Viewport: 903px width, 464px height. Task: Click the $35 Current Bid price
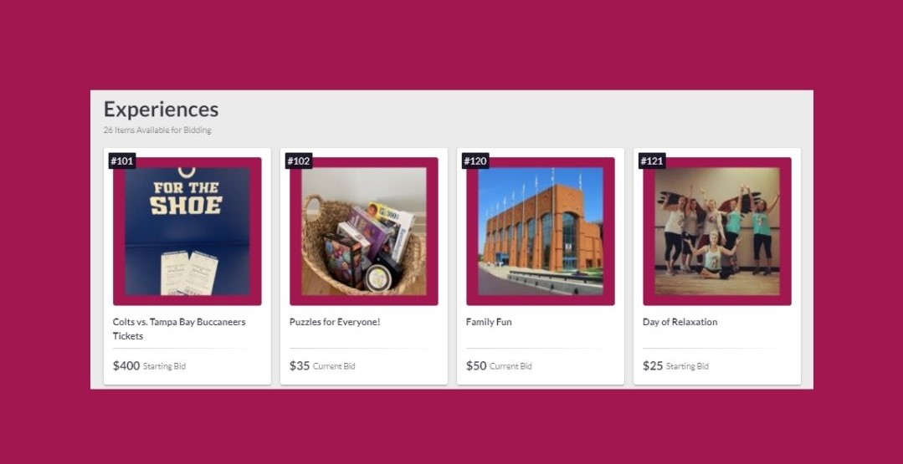pyautogui.click(x=322, y=365)
